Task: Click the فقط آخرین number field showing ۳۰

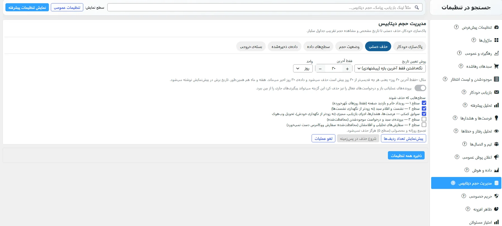Action: click(x=334, y=68)
